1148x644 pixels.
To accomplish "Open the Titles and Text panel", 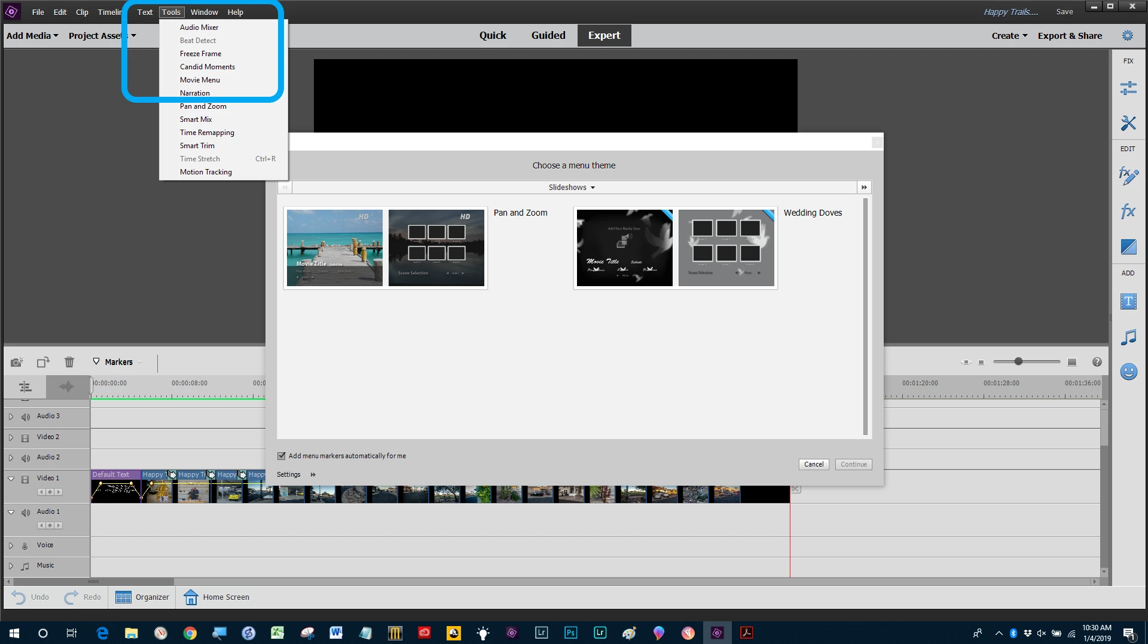I will (x=1128, y=302).
